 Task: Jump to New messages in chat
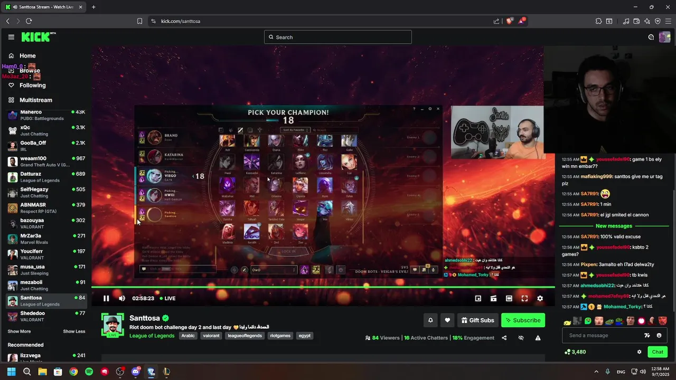point(613,226)
